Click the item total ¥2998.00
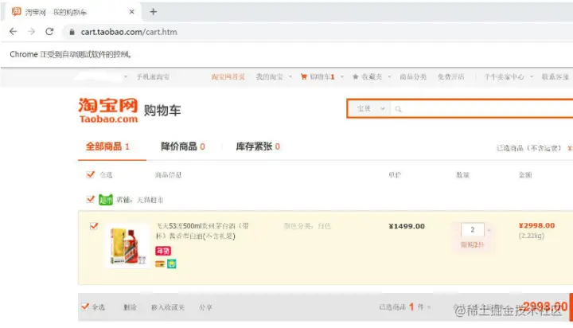This screenshot has height=328, width=573. tap(536, 225)
